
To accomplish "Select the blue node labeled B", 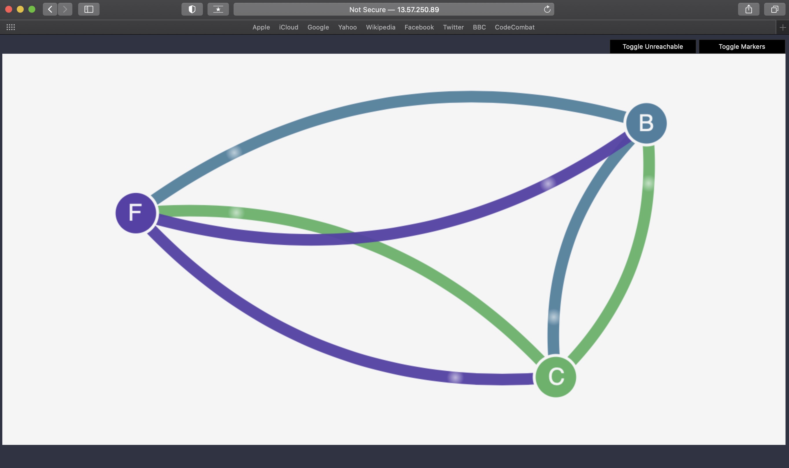I will (646, 123).
